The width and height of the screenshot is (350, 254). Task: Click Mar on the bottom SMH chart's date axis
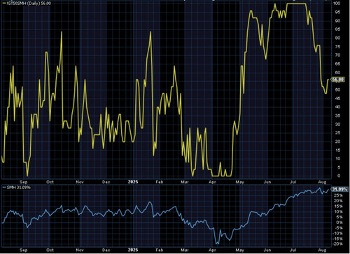(x=185, y=250)
